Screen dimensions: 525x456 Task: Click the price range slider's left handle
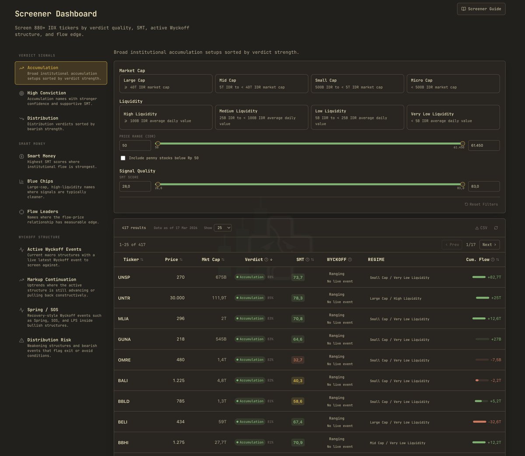tap(158, 144)
